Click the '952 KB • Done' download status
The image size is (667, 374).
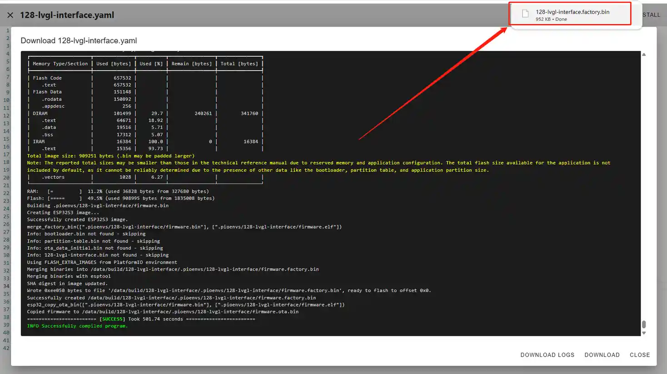tap(551, 19)
